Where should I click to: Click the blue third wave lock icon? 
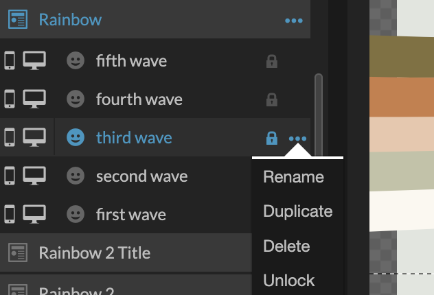[x=271, y=138]
